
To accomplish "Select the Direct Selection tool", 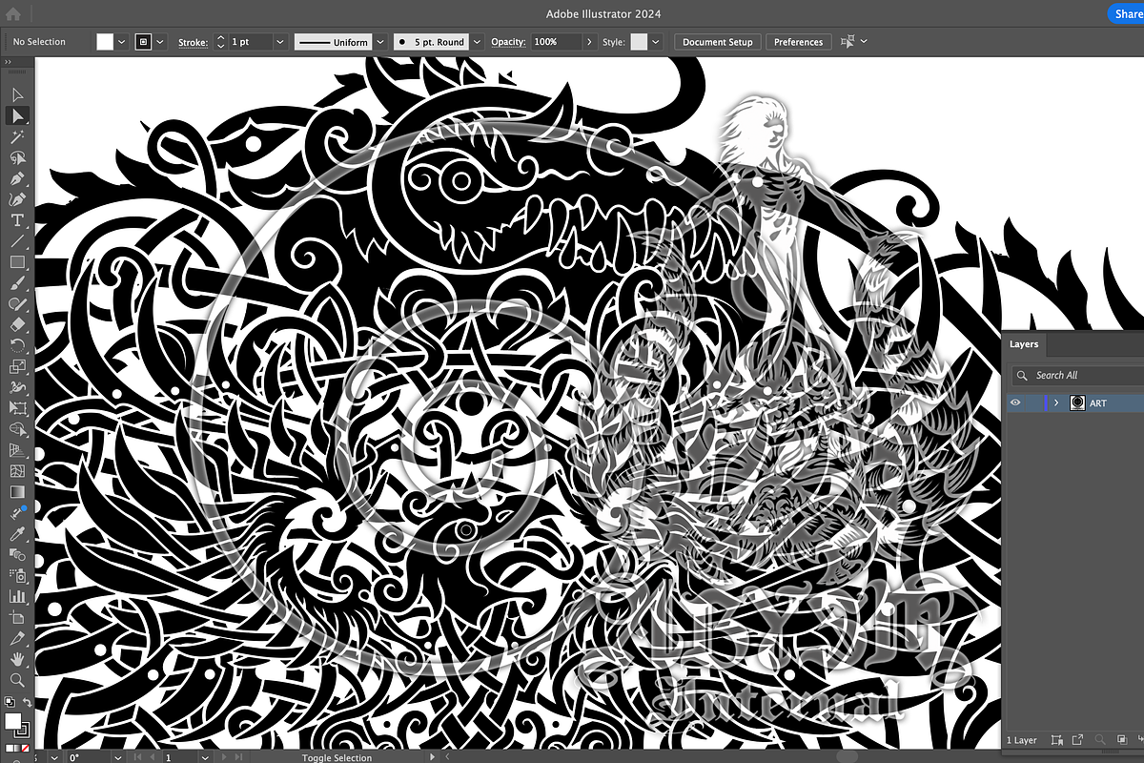I will tap(17, 115).
